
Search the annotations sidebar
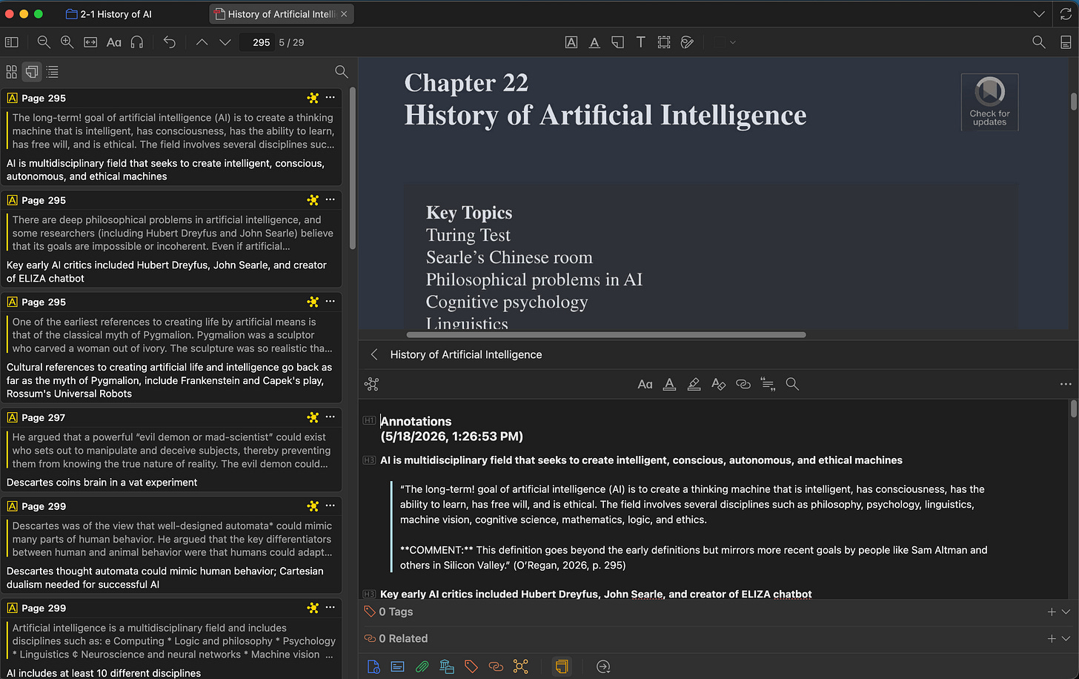click(x=342, y=71)
